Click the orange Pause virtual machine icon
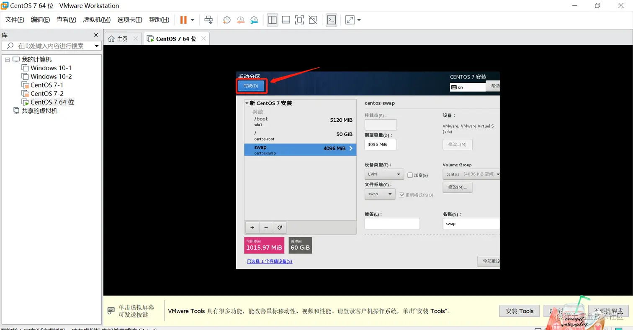 pos(183,20)
